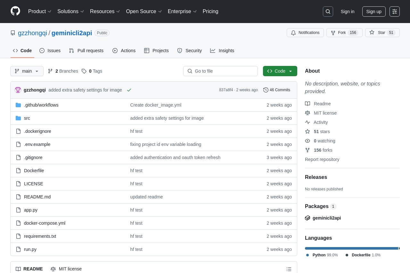The width and height of the screenshot is (410, 273).
Task: Switch to the Code tab
Action: tap(22, 51)
